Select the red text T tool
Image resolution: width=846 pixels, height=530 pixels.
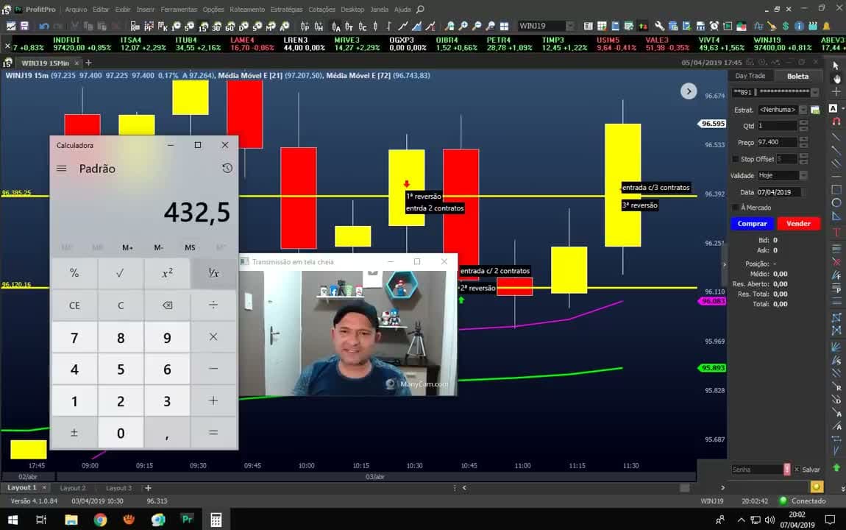[x=836, y=233]
